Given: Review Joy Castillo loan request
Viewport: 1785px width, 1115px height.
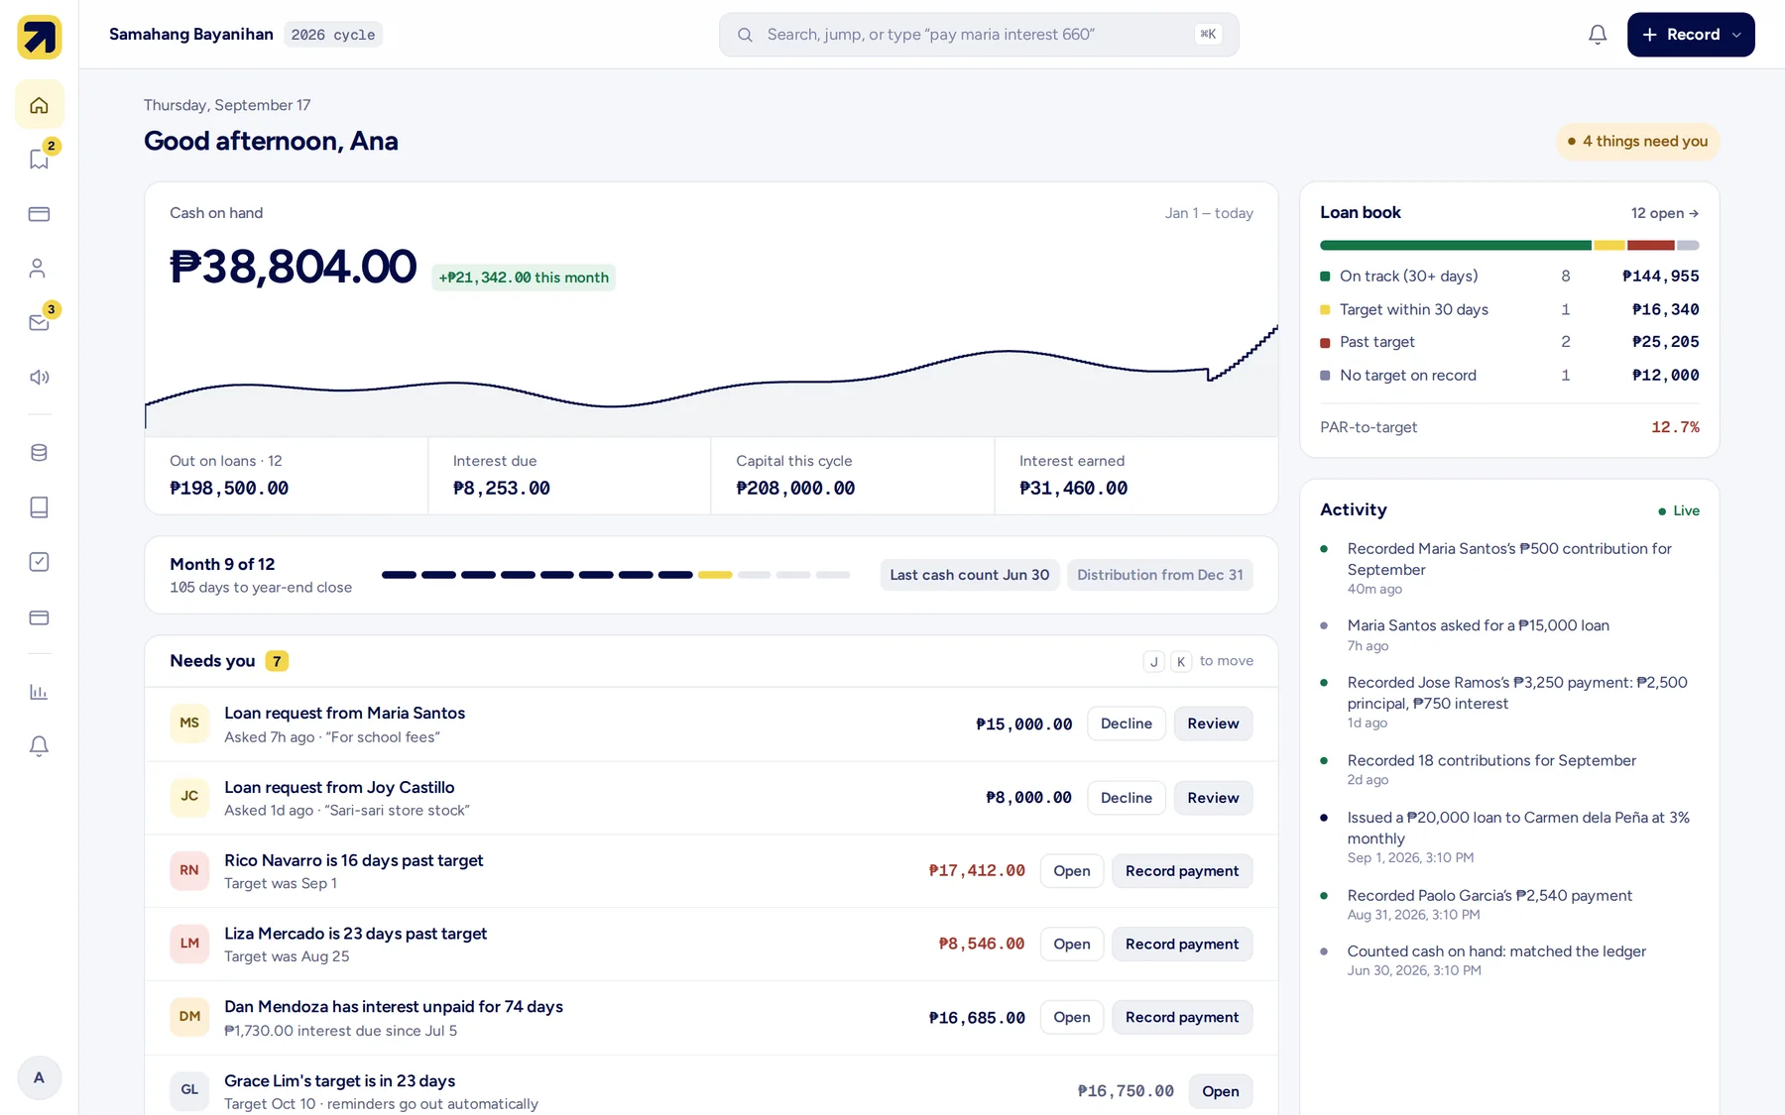Looking at the screenshot, I should 1213,798.
